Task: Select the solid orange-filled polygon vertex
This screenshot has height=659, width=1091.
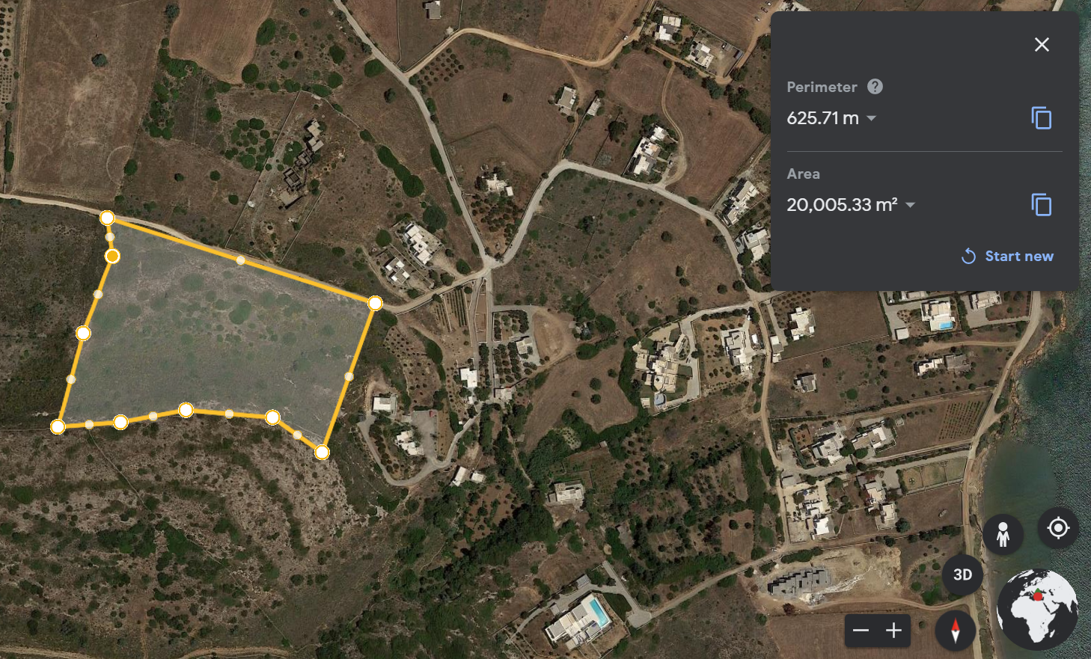Action: pyautogui.click(x=112, y=256)
